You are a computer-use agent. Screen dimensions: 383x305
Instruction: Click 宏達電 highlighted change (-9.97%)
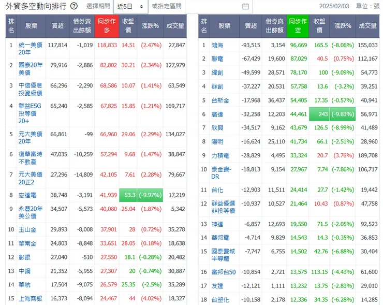pyautogui.click(x=150, y=195)
